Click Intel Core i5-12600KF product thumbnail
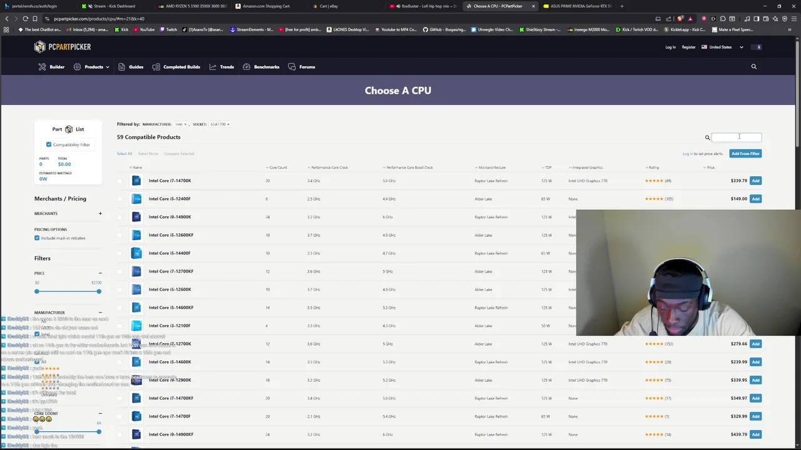 (136, 235)
